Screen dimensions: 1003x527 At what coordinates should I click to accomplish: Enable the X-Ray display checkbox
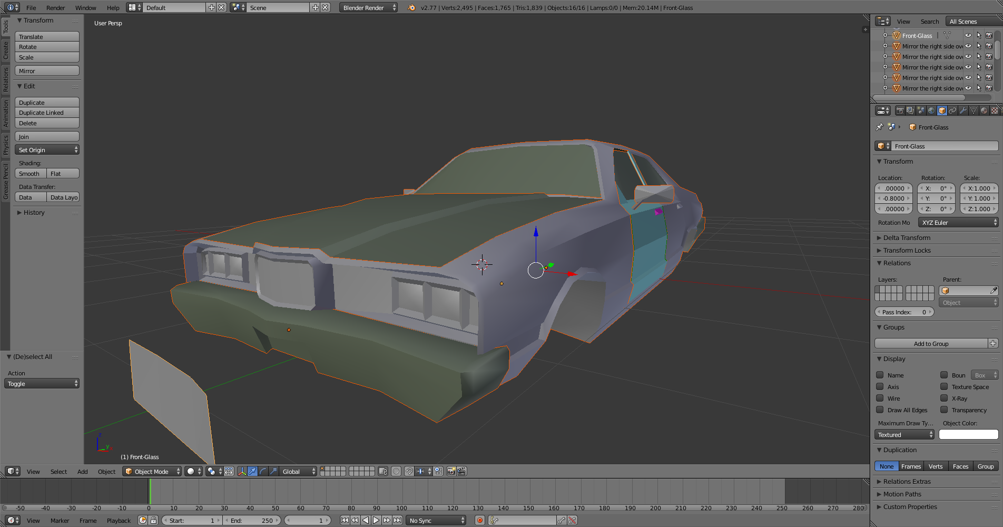pyautogui.click(x=944, y=399)
